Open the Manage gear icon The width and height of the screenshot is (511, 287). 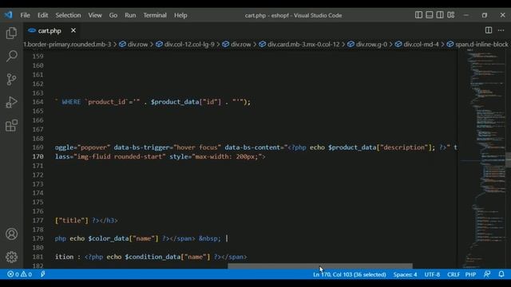11,257
